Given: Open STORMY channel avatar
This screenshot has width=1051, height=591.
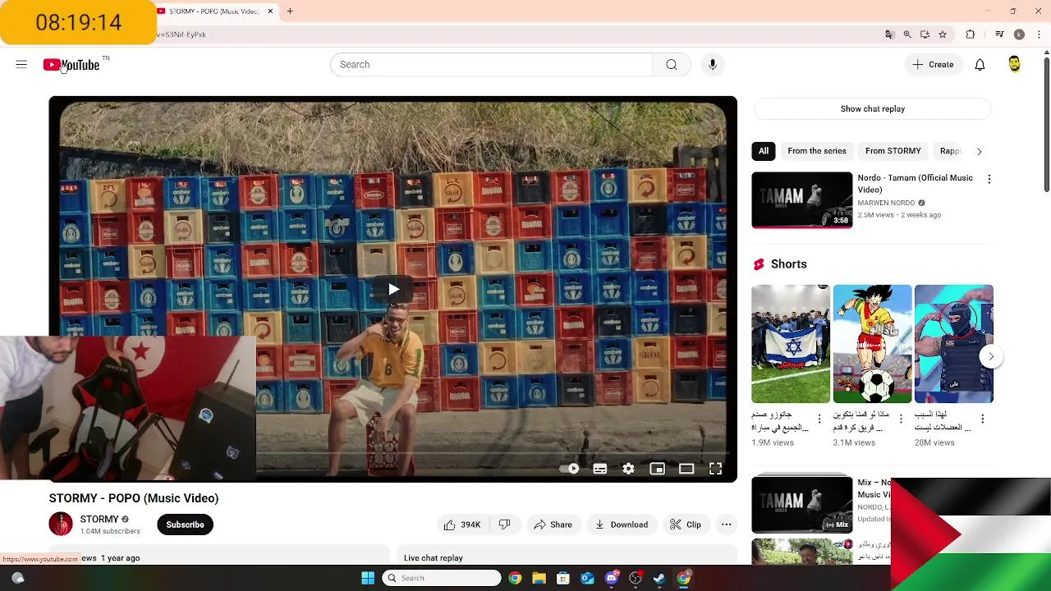Looking at the screenshot, I should (61, 524).
